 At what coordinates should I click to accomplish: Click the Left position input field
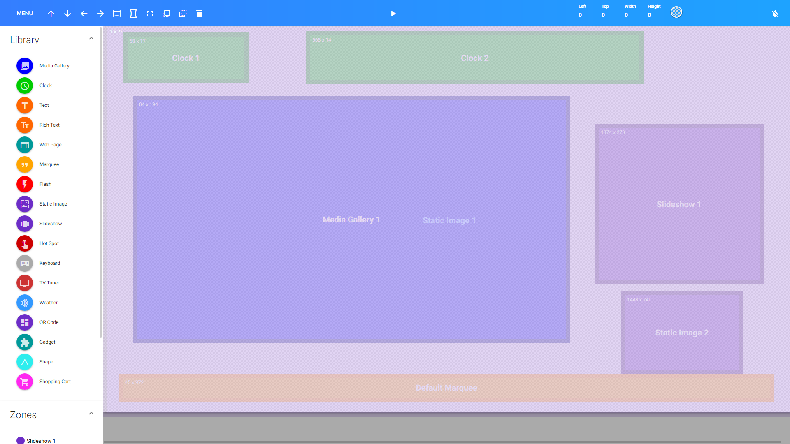[x=586, y=15]
